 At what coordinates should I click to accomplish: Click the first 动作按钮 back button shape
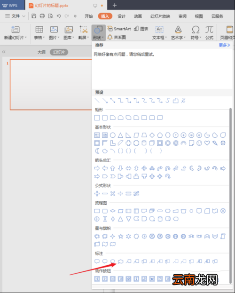(97, 279)
